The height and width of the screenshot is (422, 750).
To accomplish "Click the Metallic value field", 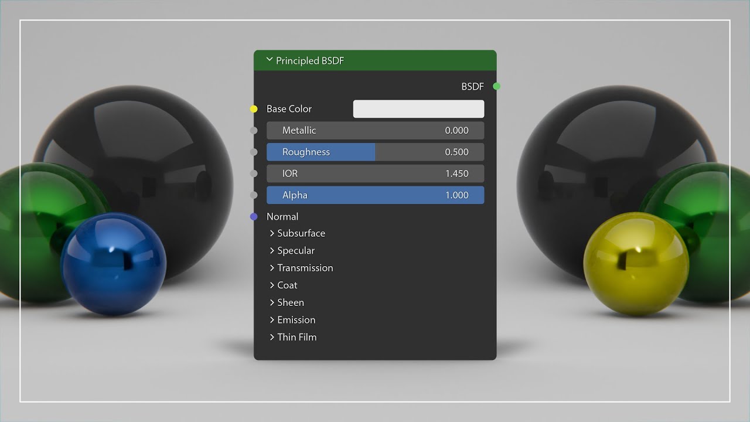I will [x=375, y=130].
